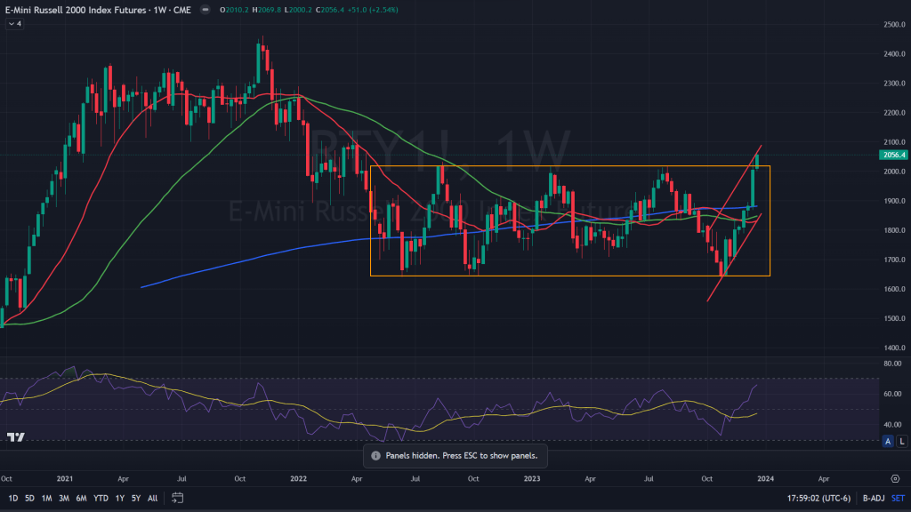Switch to the 5Y time range
This screenshot has height=512, width=911.
click(135, 498)
